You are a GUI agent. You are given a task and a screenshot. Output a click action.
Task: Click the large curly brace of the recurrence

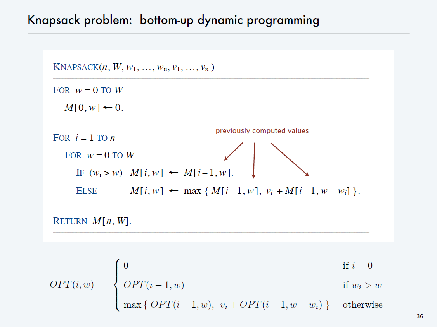pos(115,285)
